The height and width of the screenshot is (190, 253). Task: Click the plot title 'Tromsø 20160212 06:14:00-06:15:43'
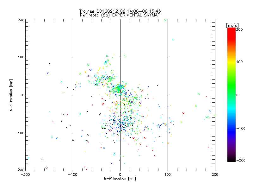pyautogui.click(x=120, y=11)
